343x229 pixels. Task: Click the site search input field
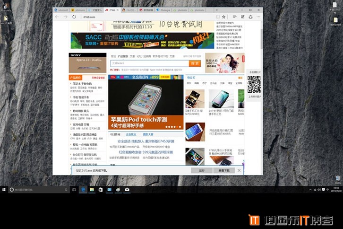150,63
